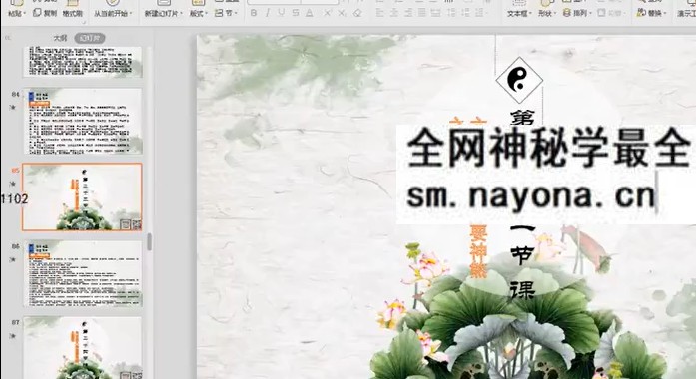Open the Text Box (文本框) dropdown arrow
This screenshot has width=696, height=379.
coord(530,14)
